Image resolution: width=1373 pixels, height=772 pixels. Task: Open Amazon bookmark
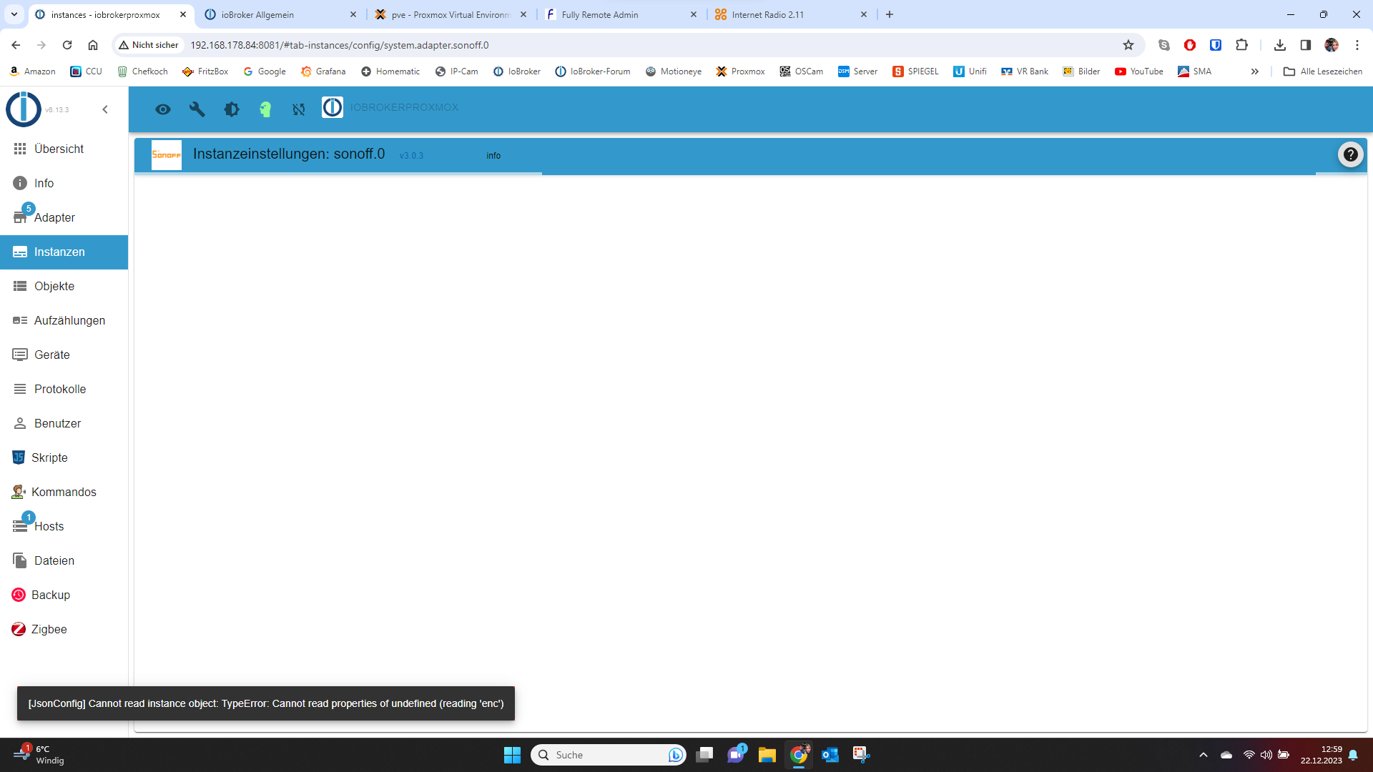coord(33,71)
